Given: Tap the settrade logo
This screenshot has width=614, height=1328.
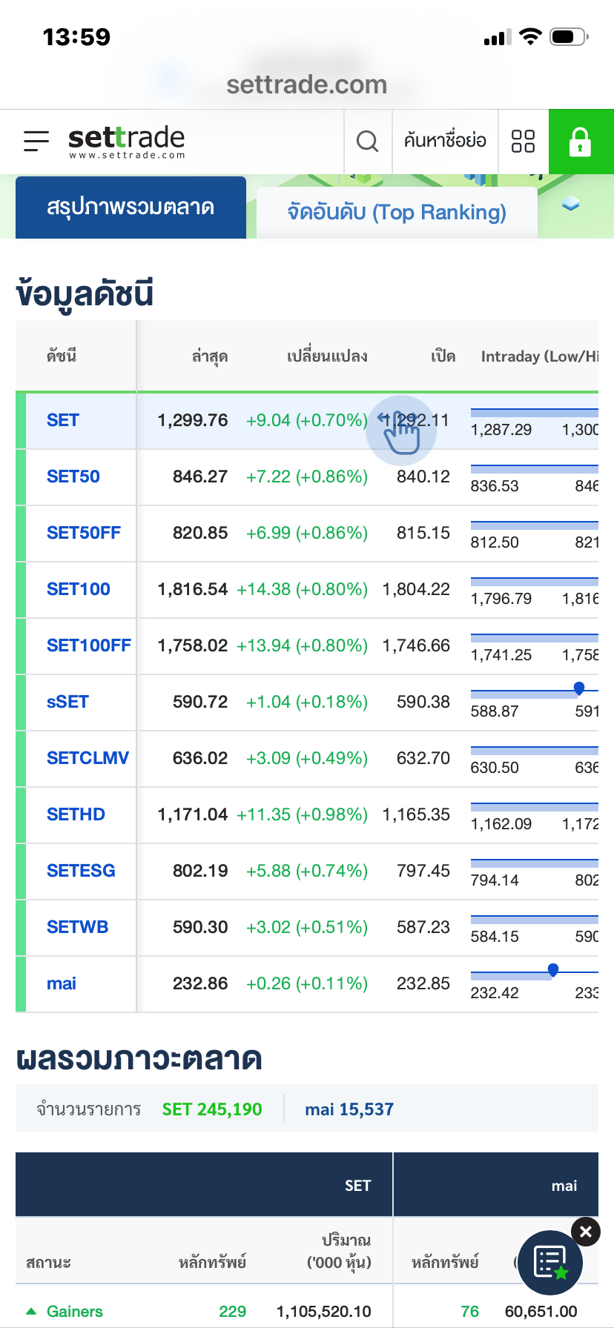Looking at the screenshot, I should 127,141.
